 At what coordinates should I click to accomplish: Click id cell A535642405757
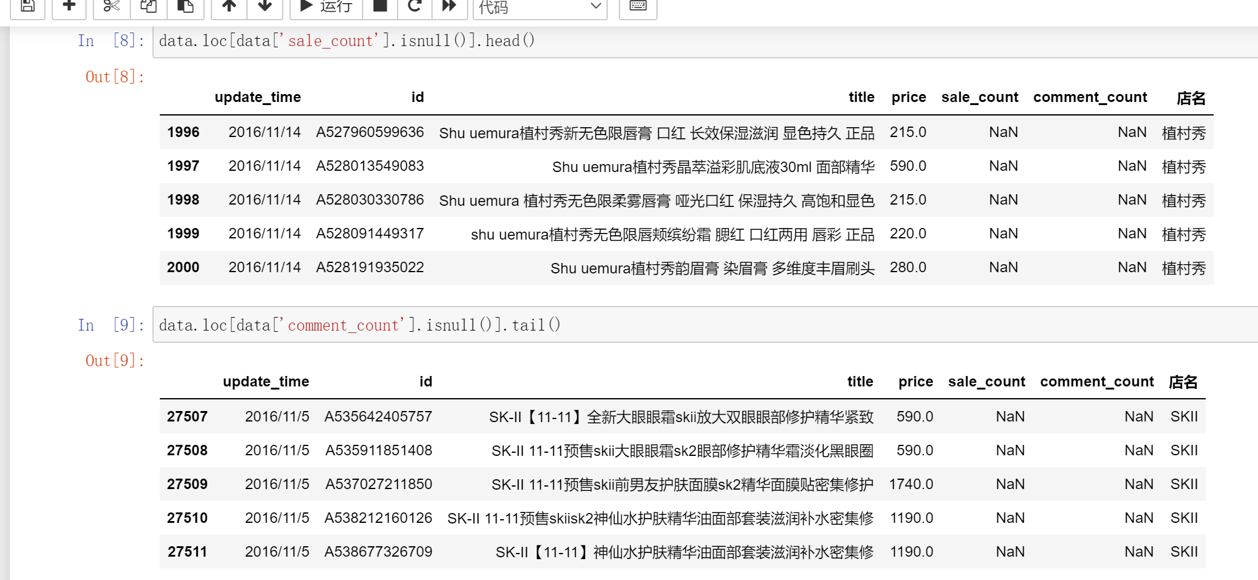379,417
